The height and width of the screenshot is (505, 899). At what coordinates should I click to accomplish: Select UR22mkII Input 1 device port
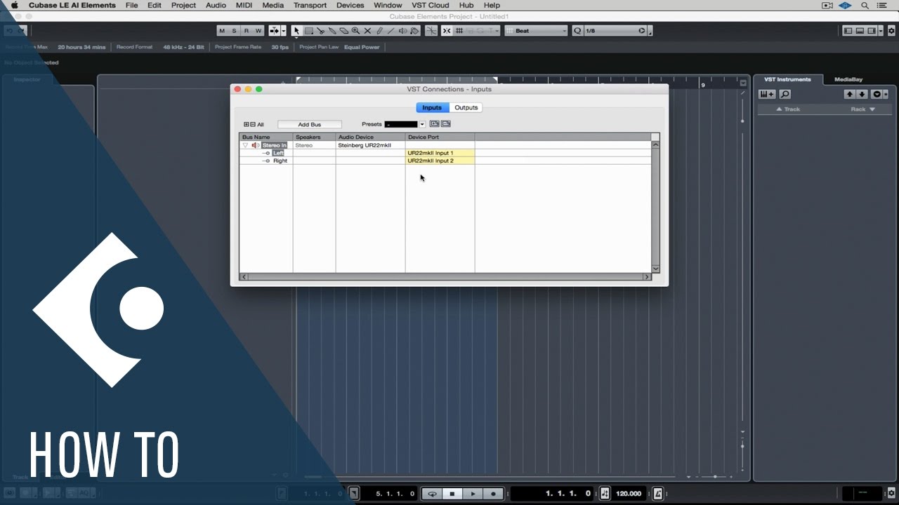440,153
